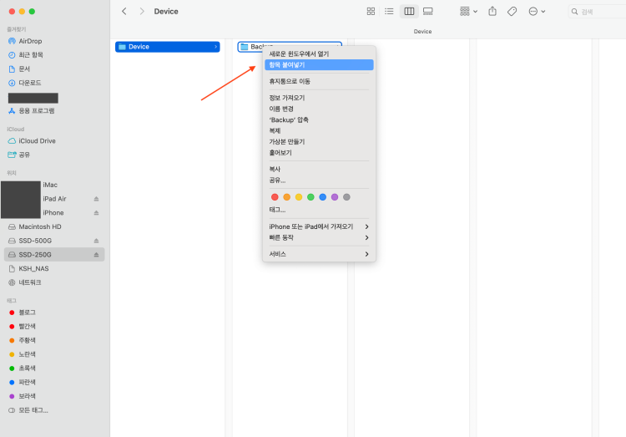Select iMac in locations

50,185
